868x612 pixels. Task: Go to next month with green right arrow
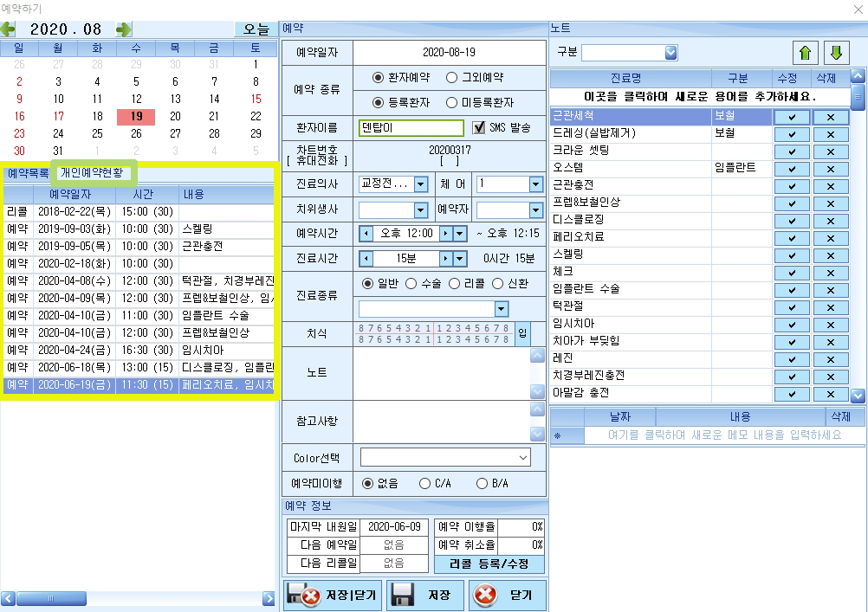[x=124, y=29]
